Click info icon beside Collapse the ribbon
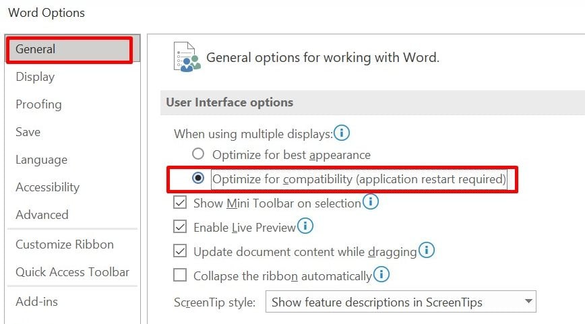This screenshot has width=585, height=324. point(381,274)
